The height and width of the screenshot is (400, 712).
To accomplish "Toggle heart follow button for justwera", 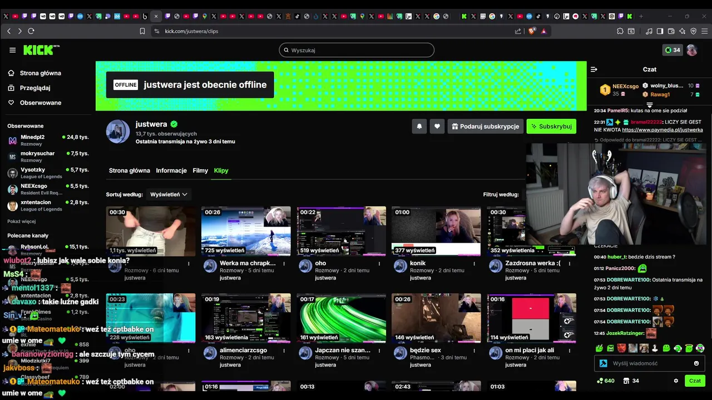I will (437, 126).
